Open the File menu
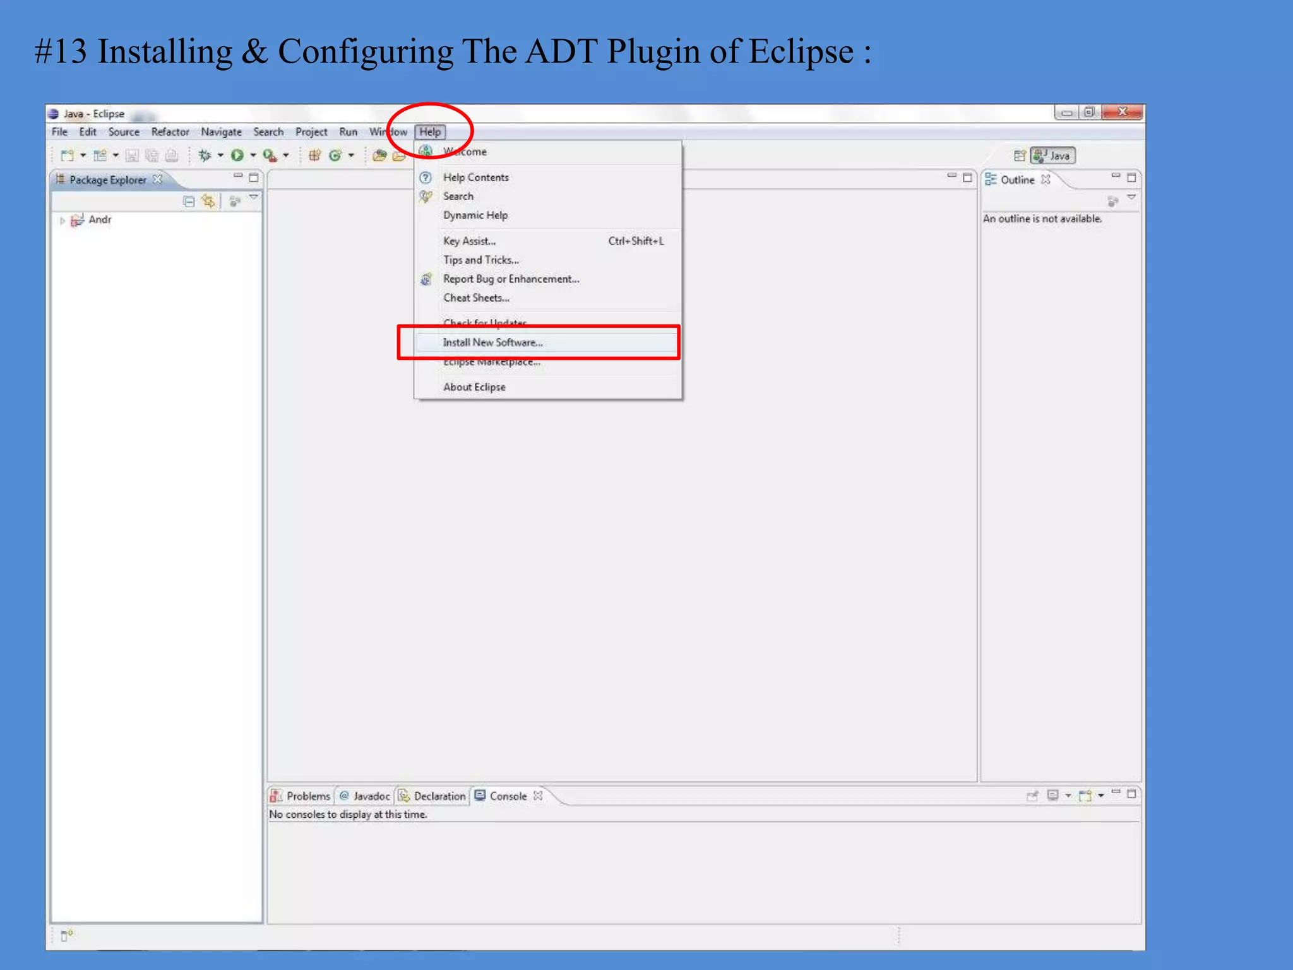Image resolution: width=1293 pixels, height=970 pixels. (x=59, y=132)
